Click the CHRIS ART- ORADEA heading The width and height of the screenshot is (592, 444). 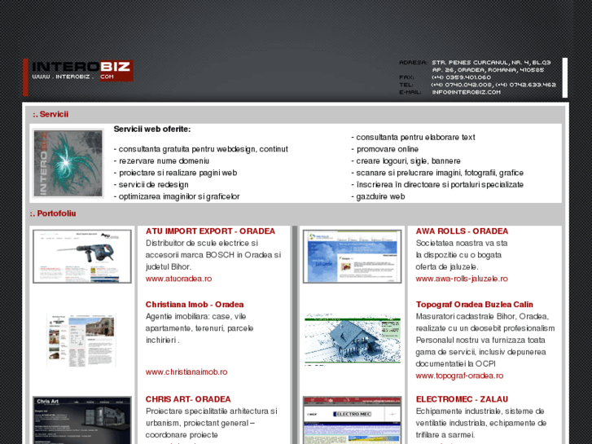tap(188, 399)
